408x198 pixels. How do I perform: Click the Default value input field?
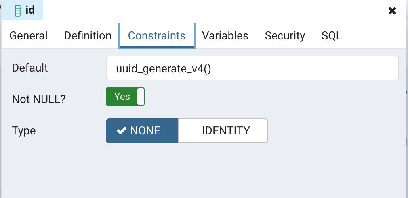[x=252, y=68]
